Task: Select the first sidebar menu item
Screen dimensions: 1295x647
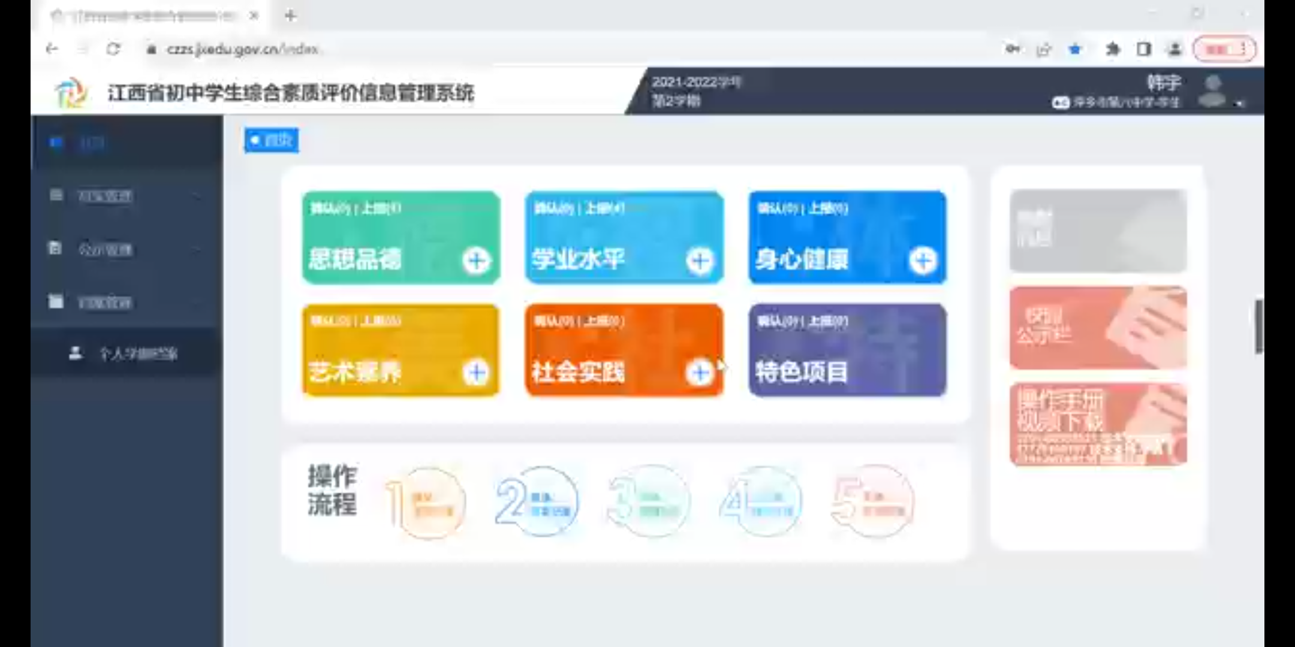Action: [x=127, y=143]
